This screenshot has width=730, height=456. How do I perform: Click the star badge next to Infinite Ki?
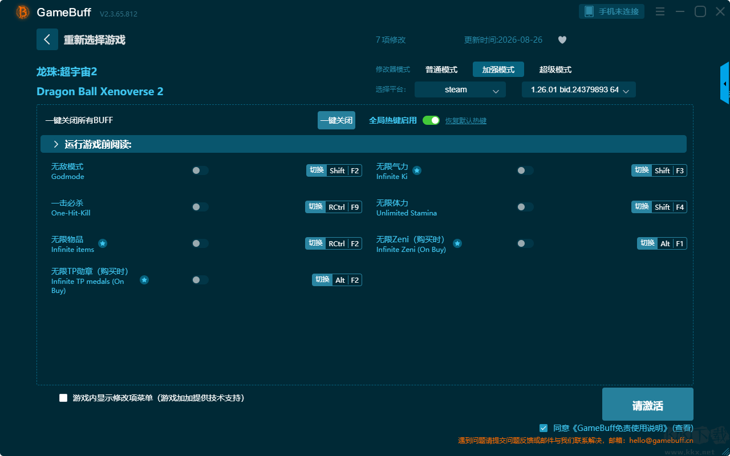417,170
